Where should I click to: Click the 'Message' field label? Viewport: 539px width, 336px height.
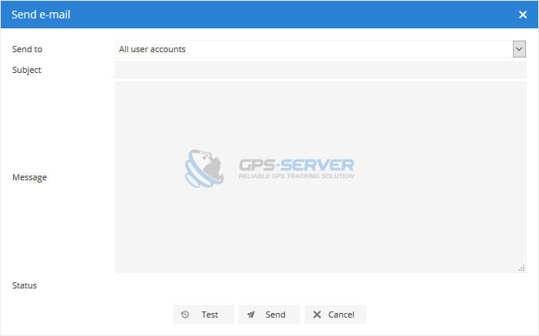[x=29, y=177]
